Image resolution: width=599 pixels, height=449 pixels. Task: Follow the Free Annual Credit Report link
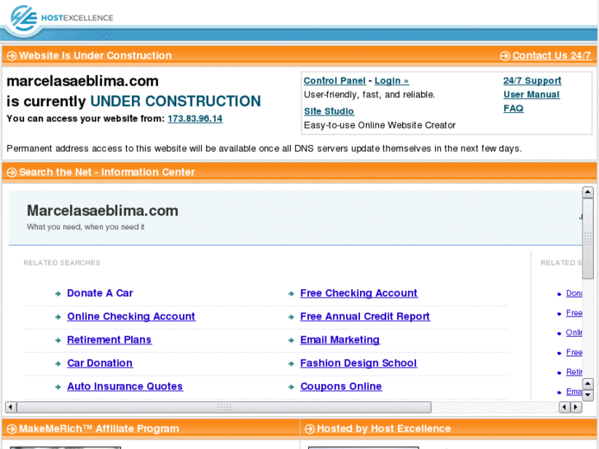(x=365, y=316)
